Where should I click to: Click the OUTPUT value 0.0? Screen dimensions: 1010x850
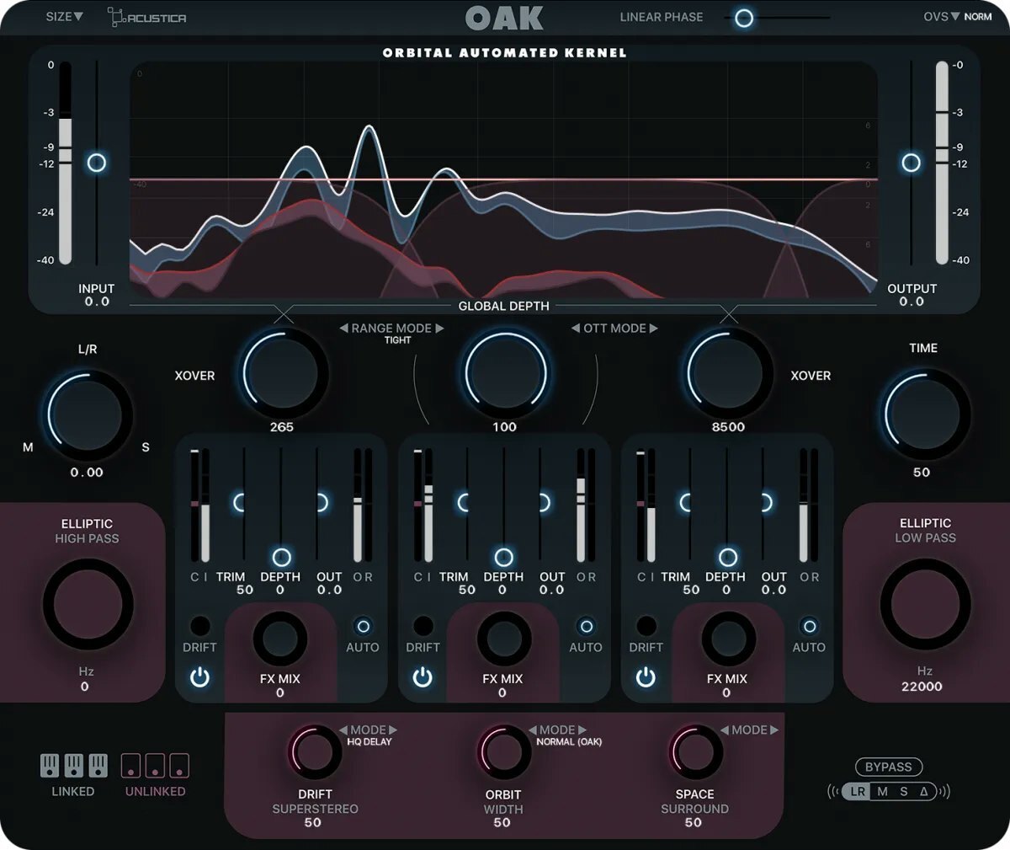pyautogui.click(x=912, y=302)
